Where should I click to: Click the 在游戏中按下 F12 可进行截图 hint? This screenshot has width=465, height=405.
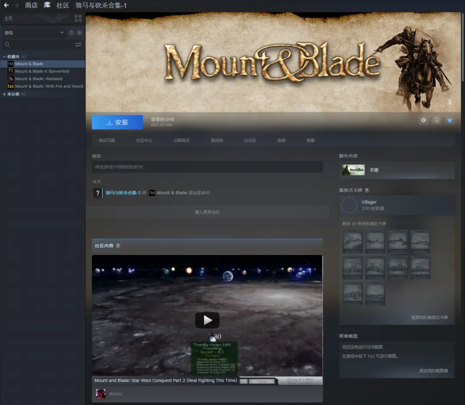coord(370,356)
